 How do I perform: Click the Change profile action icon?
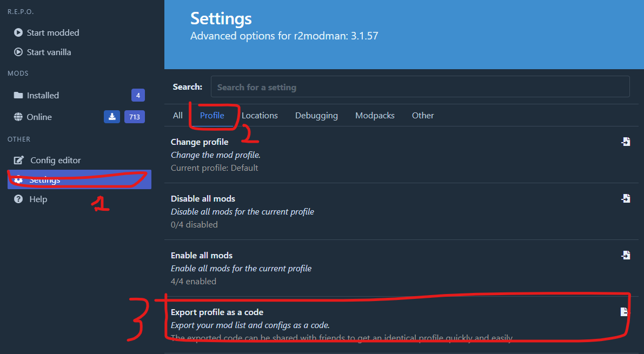(626, 142)
